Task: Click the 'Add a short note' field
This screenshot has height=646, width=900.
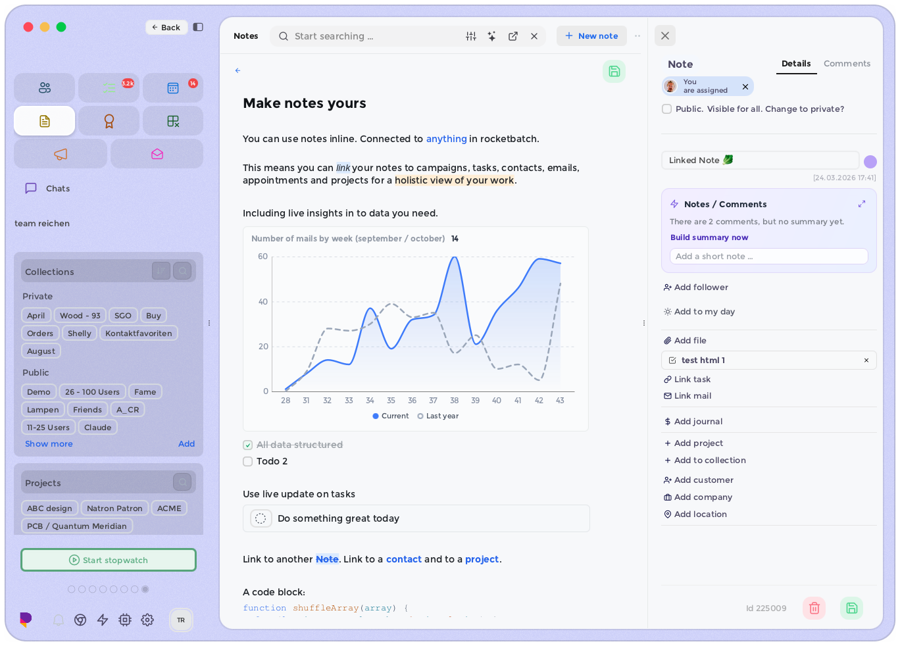Action: click(x=768, y=257)
